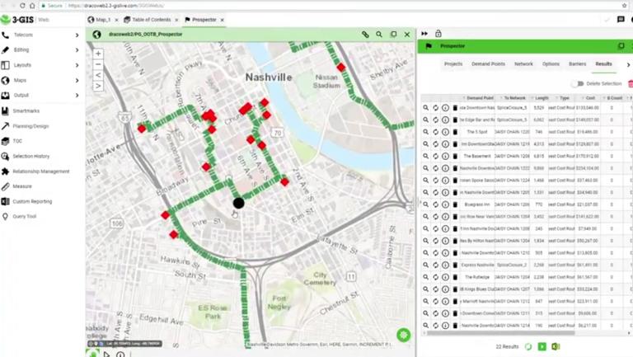Bookmark the page with star icon
Screen dimensions: 633x357
click(624, 6)
